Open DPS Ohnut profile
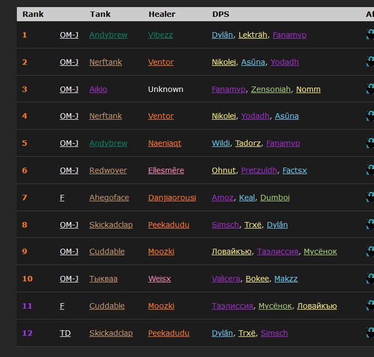Viewport: 374px width, 357px height. point(224,170)
